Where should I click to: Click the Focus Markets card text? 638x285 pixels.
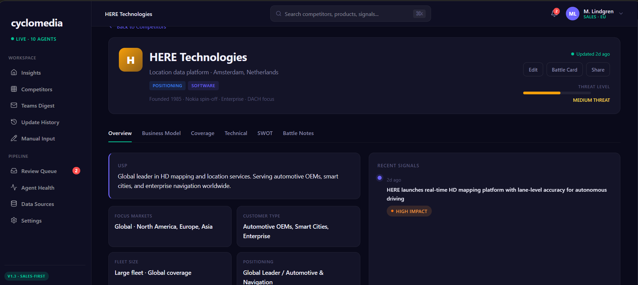coord(163,226)
